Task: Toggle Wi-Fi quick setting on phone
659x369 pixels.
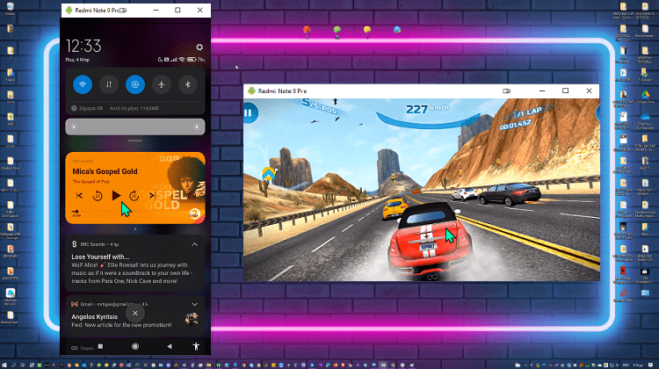Action: coord(83,84)
